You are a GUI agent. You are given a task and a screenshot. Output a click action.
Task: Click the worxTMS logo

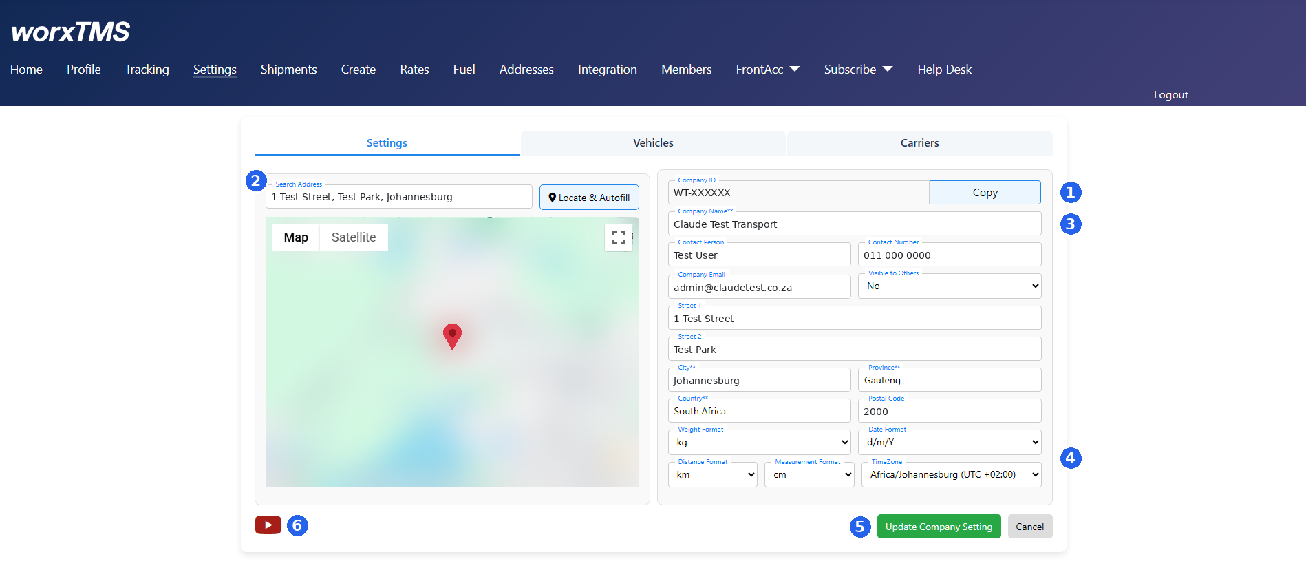pyautogui.click(x=70, y=32)
